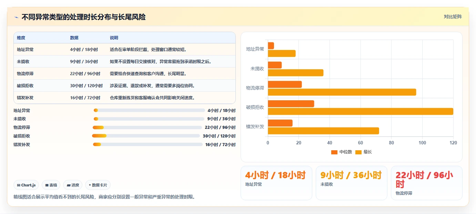The width and height of the screenshot is (476, 214).
Task: Click 未揽收 in the table
Action: click(x=23, y=62)
